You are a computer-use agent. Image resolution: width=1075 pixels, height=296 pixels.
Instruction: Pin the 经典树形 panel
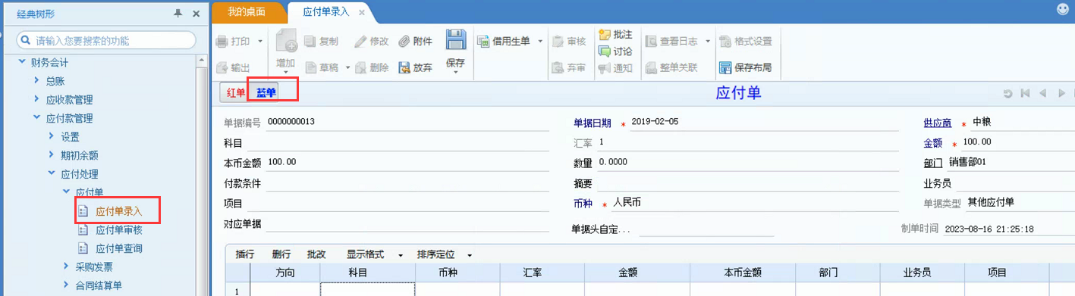[178, 13]
